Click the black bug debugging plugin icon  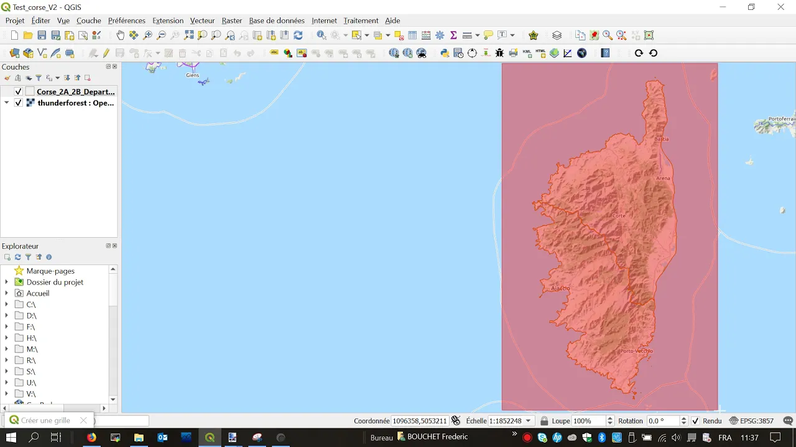pos(499,53)
